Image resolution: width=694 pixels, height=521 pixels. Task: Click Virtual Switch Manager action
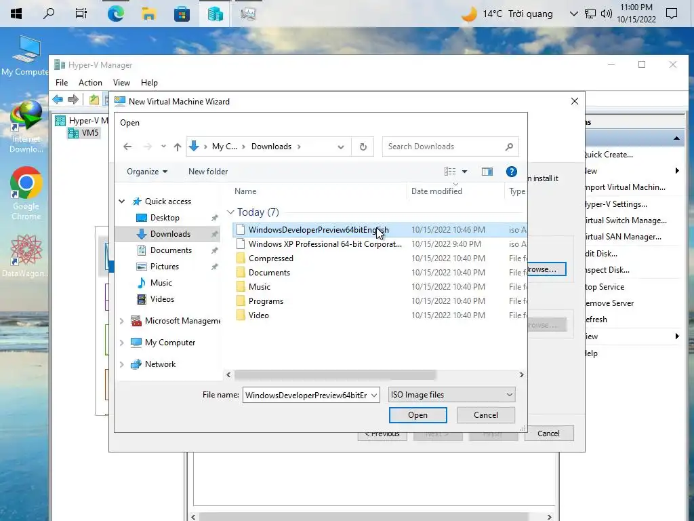(626, 220)
